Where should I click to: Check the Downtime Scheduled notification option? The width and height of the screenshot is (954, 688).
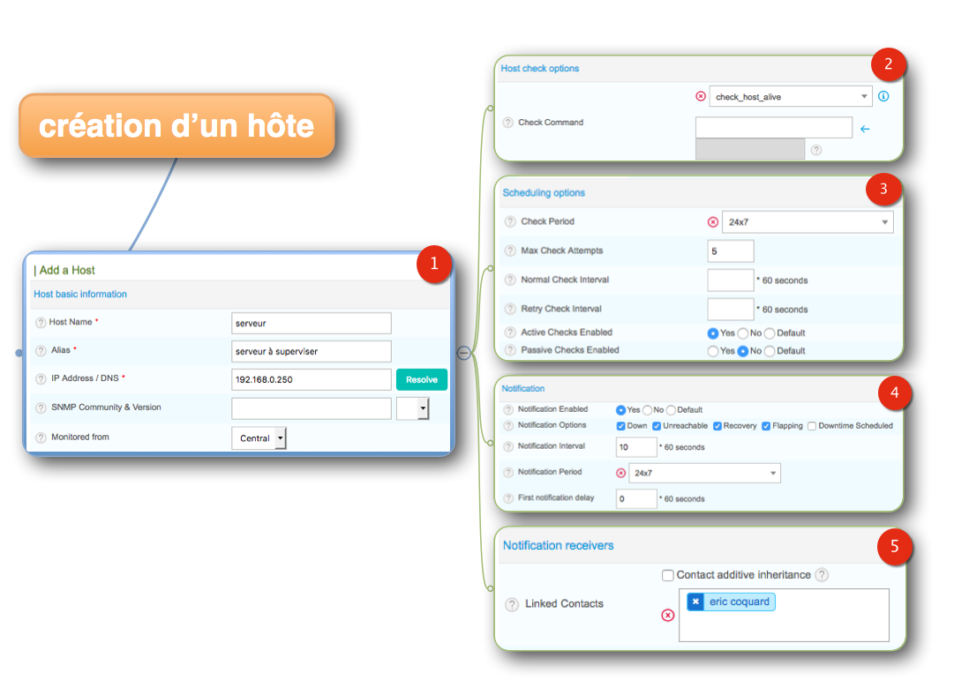coord(812,426)
